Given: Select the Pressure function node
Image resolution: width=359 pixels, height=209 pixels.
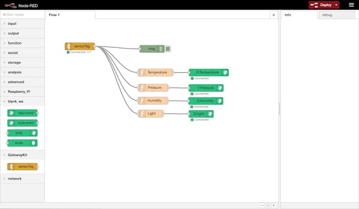Looking at the screenshot, I should pyautogui.click(x=153, y=88).
